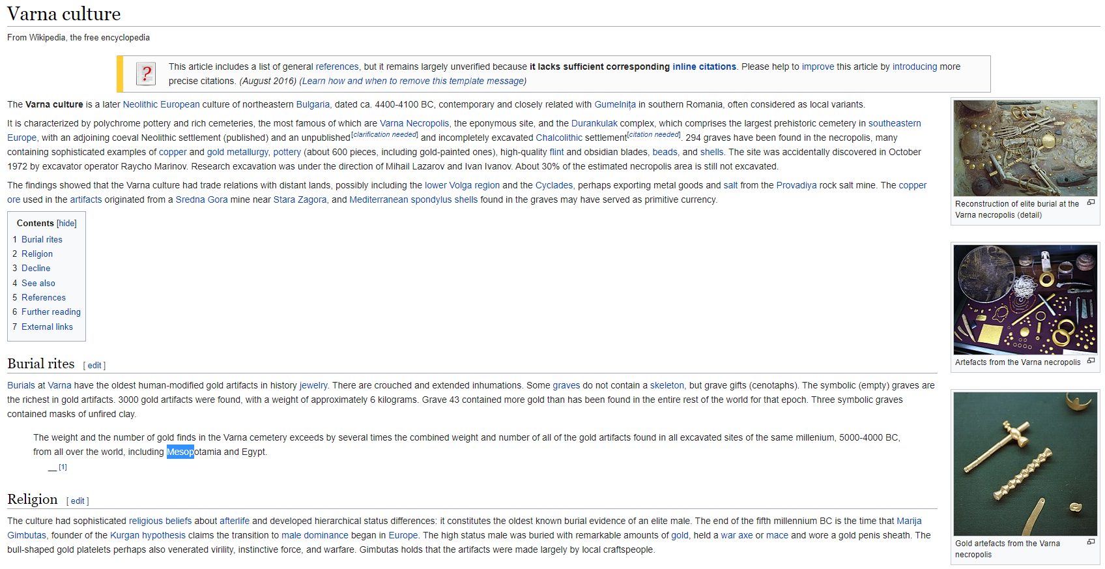Open the 'improve' link in the notice
1105x569 pixels.
(x=818, y=66)
